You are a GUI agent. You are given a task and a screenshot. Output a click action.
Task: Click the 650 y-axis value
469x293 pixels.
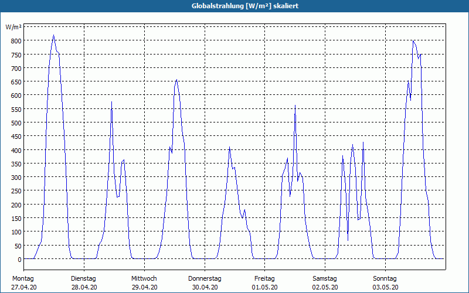(16, 82)
